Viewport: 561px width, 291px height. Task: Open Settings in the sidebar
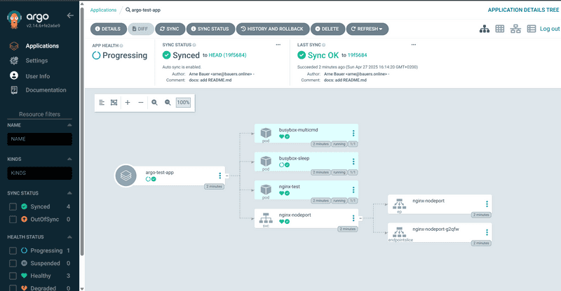pyautogui.click(x=36, y=61)
